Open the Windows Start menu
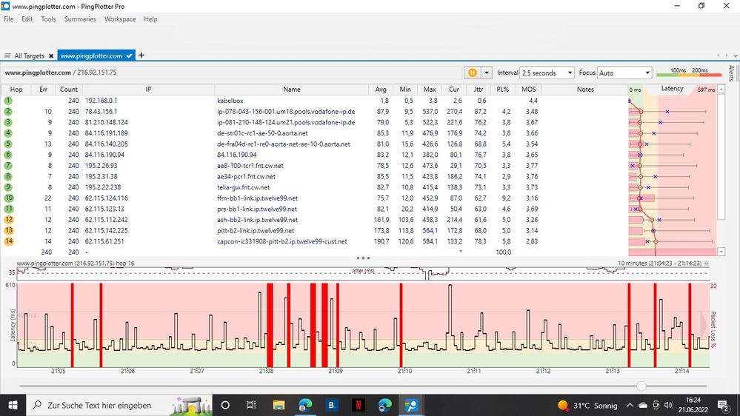Viewport: 740px width, 416px height. 13,405
